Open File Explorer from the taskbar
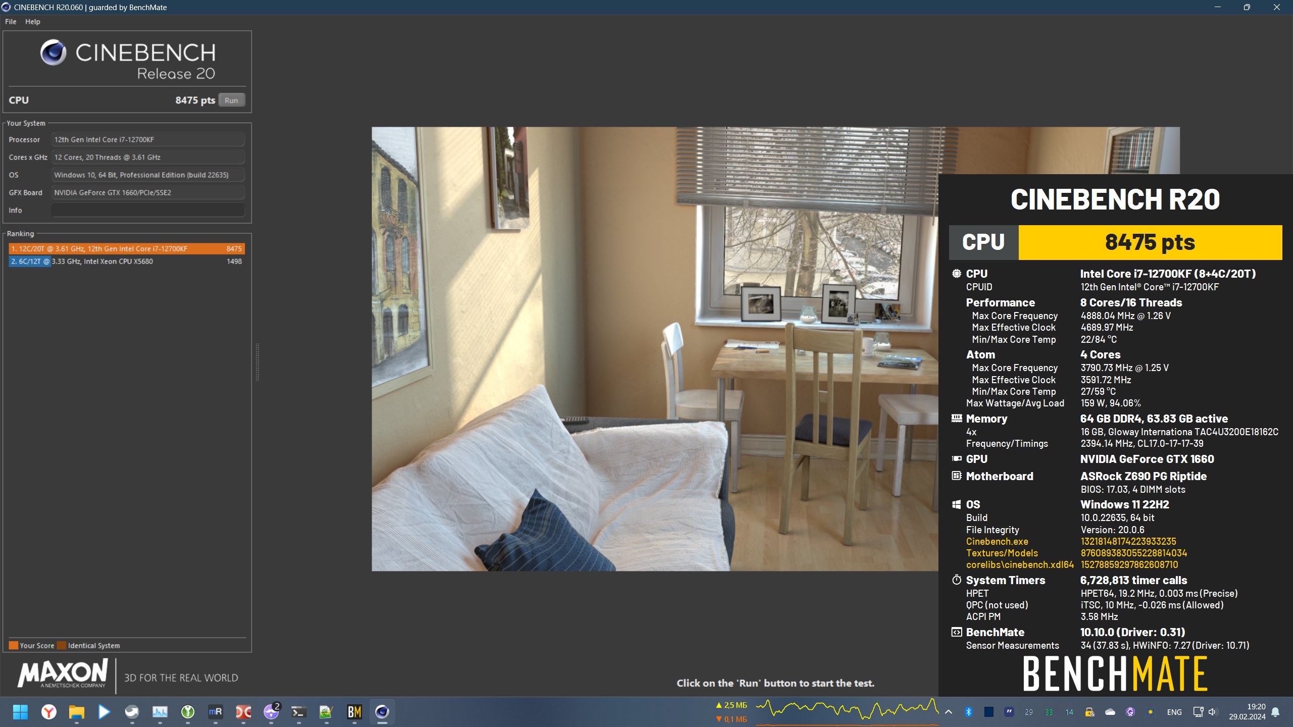 click(76, 712)
